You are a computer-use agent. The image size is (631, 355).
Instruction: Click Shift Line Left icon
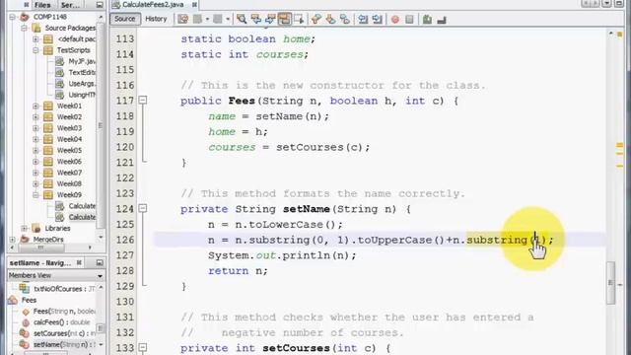[x=363, y=19]
